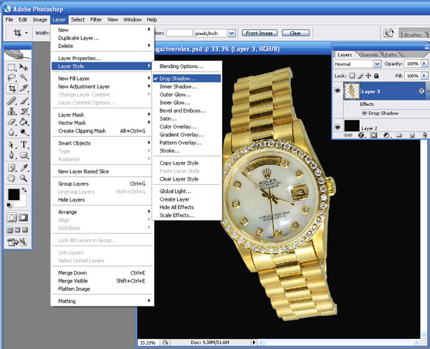Toggle the checked Drop Shadow menu item
This screenshot has width=430, height=349.
tap(187, 79)
